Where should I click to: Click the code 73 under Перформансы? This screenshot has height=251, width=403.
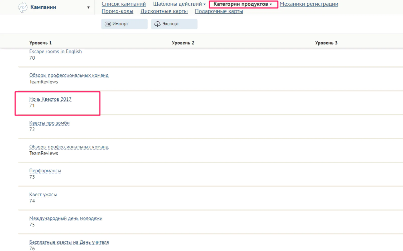(x=32, y=177)
